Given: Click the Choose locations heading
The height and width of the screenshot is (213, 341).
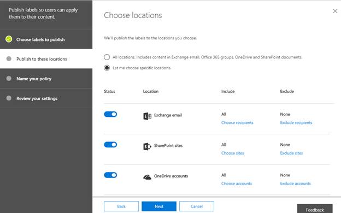Looking at the screenshot, I should 133,15.
